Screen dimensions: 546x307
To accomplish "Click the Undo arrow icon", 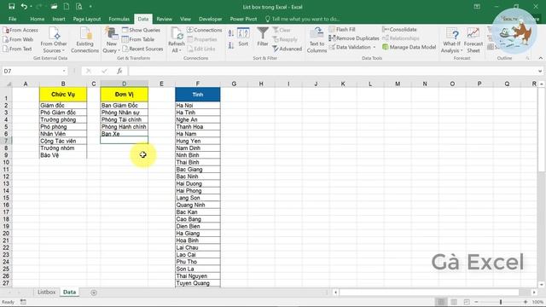I will 24,6.
